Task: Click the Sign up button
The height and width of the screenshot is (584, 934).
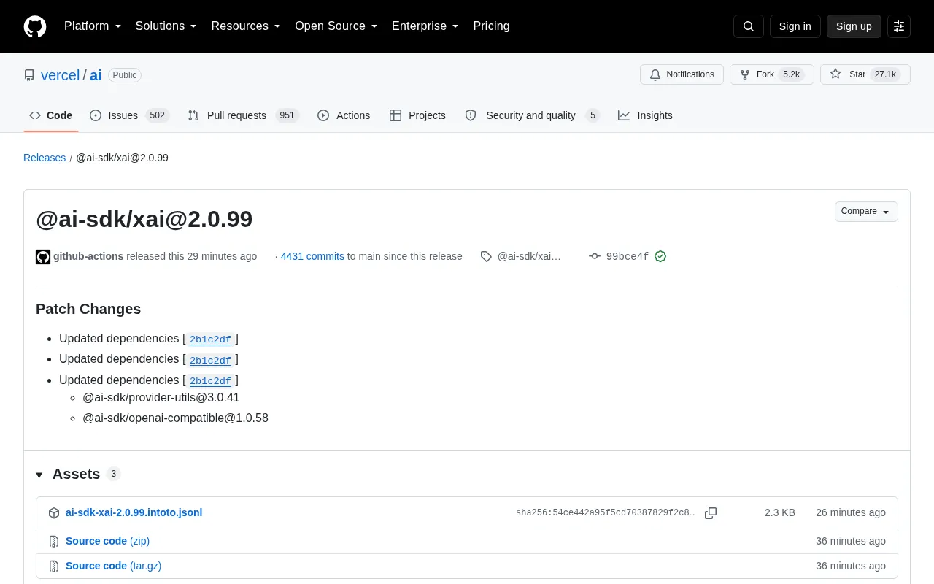Action: [x=854, y=26]
